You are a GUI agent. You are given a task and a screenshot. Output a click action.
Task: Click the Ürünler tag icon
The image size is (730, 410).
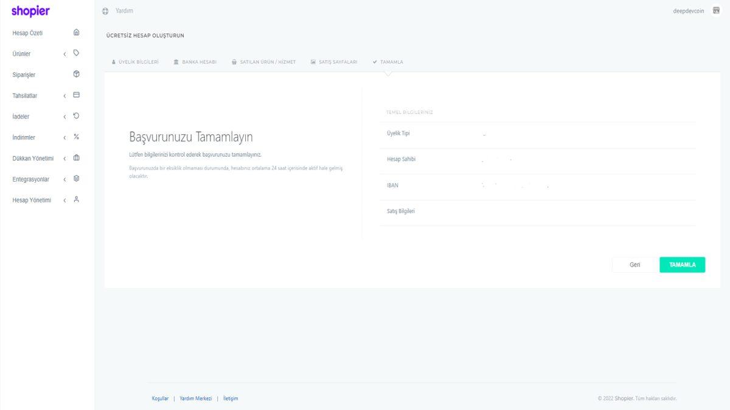pos(76,53)
